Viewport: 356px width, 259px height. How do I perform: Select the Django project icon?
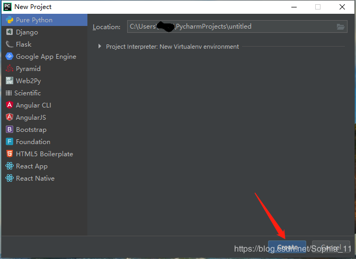point(10,32)
